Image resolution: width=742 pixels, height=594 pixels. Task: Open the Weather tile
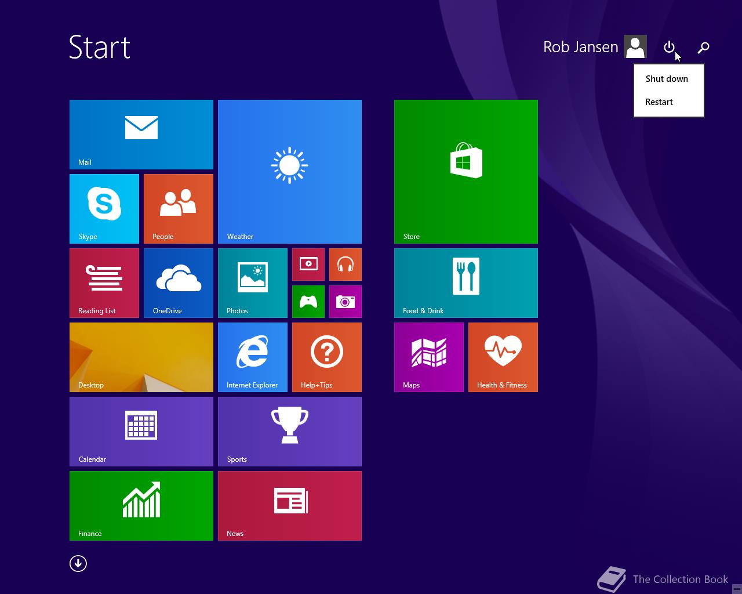coord(290,172)
